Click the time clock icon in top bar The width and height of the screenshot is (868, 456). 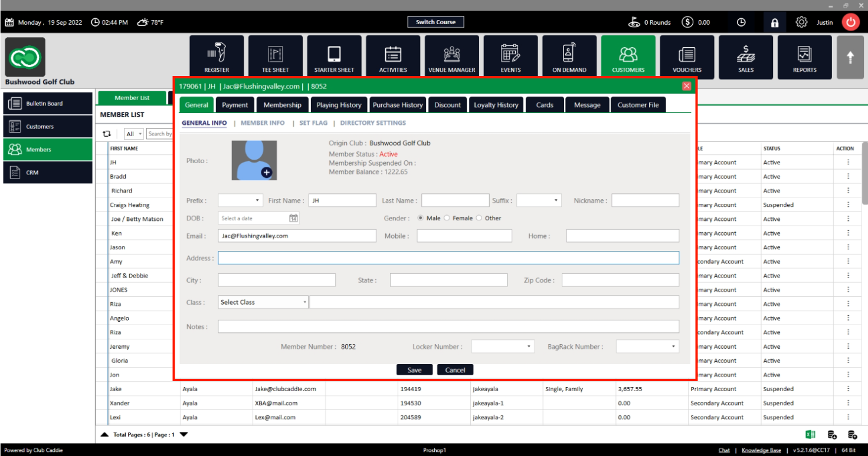point(742,22)
